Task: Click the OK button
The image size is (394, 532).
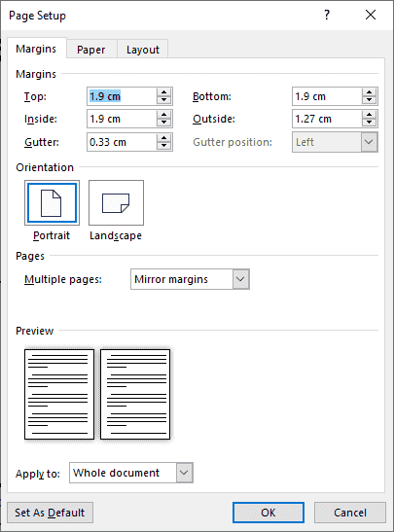Action: point(269,513)
